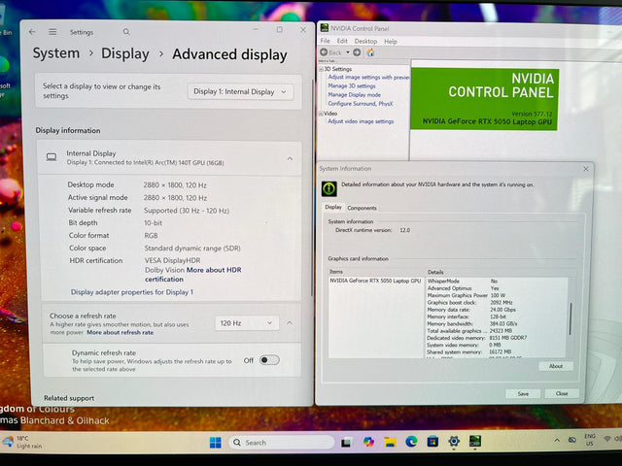Open the Settings hamburger navigation menu
This screenshot has width=622, height=466.
pyautogui.click(x=52, y=32)
